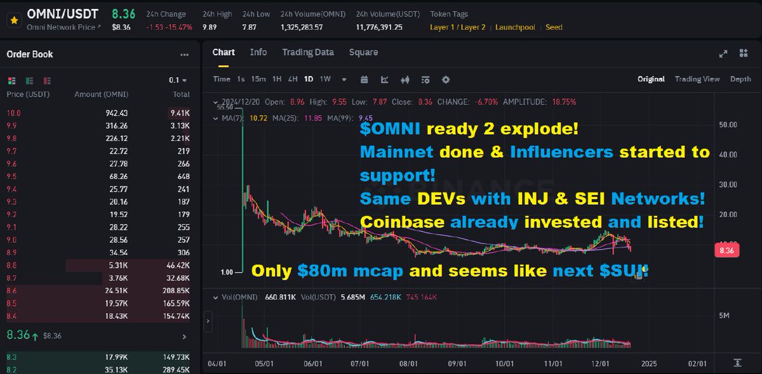Click the 8.3 bid price row
762x374 pixels.
(x=98, y=356)
